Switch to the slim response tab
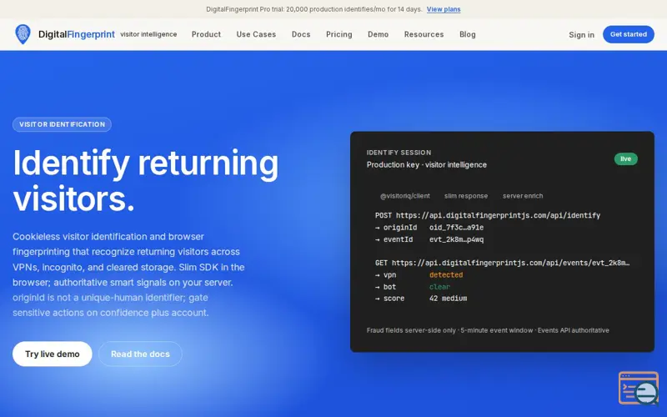The image size is (667, 417). click(466, 196)
